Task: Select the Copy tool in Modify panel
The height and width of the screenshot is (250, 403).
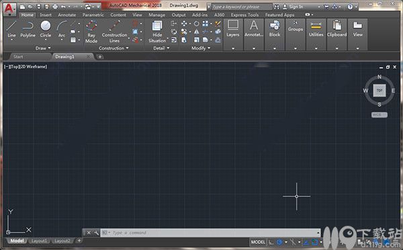Action: pyautogui.click(x=184, y=32)
